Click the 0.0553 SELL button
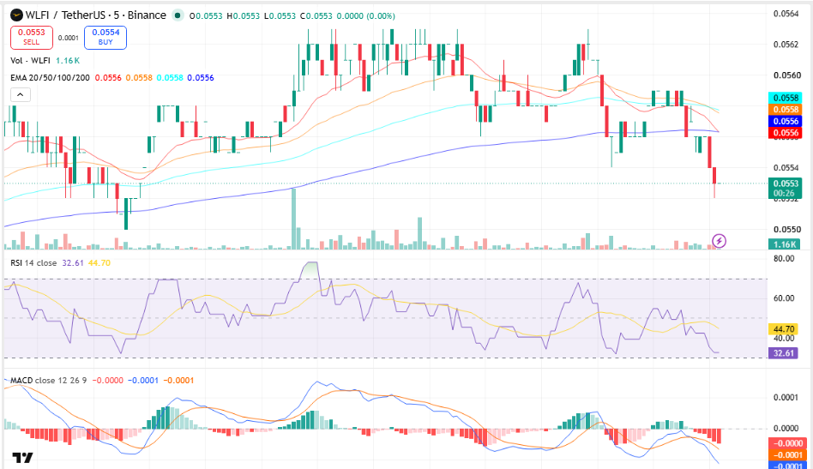 click(32, 38)
